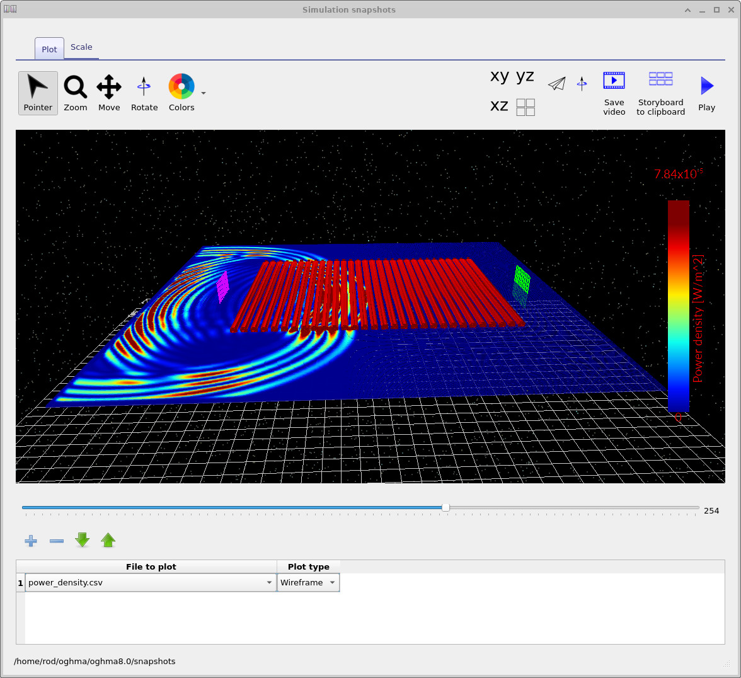The height and width of the screenshot is (678, 741).
Task: Switch to the xy view
Action: (498, 76)
